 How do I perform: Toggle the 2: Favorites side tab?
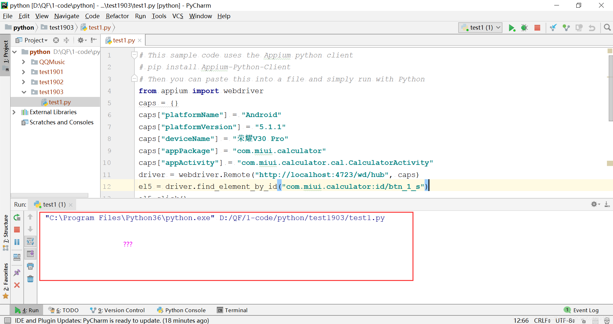(x=5, y=281)
